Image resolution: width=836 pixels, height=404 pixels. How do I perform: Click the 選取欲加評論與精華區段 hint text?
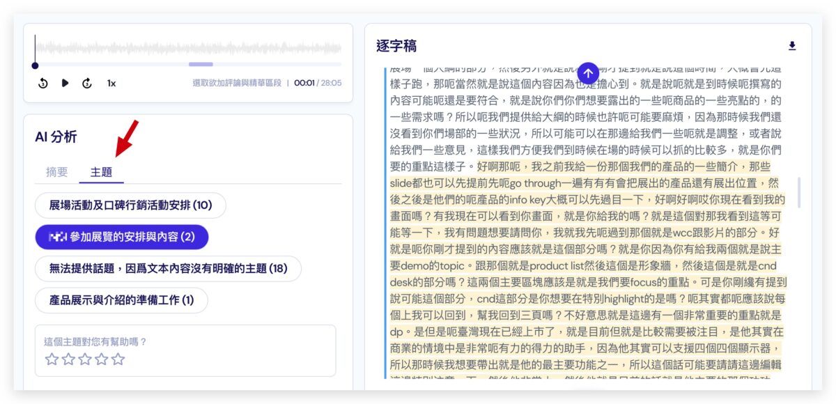click(237, 83)
